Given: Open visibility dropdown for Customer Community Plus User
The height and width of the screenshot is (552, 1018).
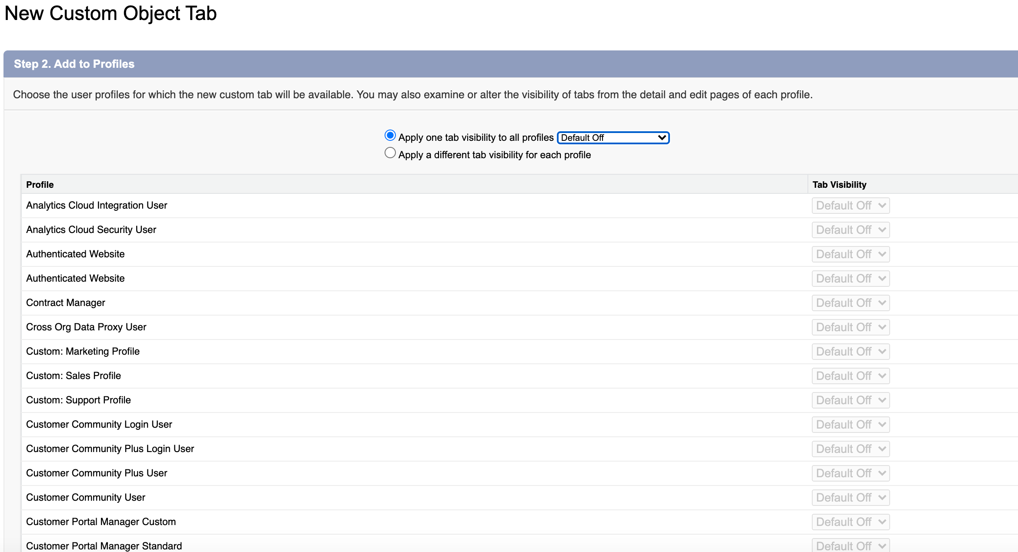Looking at the screenshot, I should tap(851, 473).
